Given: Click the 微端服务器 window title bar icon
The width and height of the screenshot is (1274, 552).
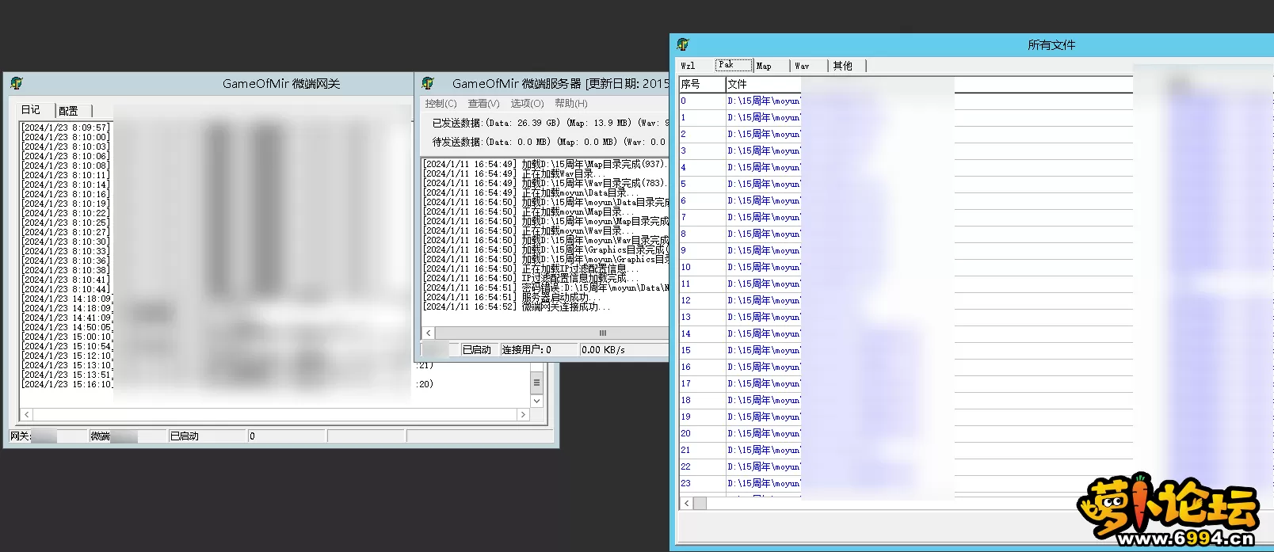Looking at the screenshot, I should (x=429, y=83).
